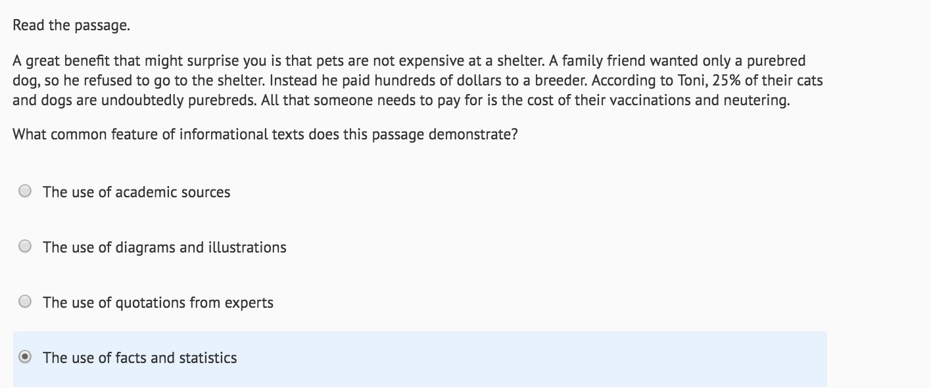Click the label "The use of facts and statistics"
Viewport: 931px width, 388px height.
coord(140,358)
